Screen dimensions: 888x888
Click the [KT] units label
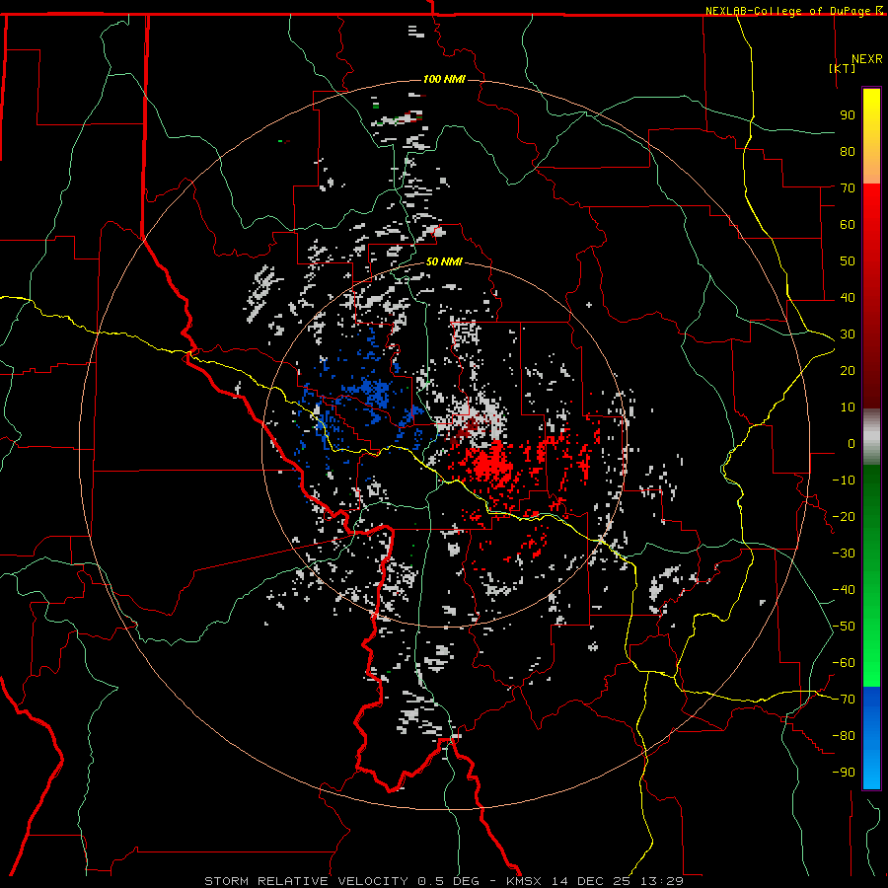(843, 68)
